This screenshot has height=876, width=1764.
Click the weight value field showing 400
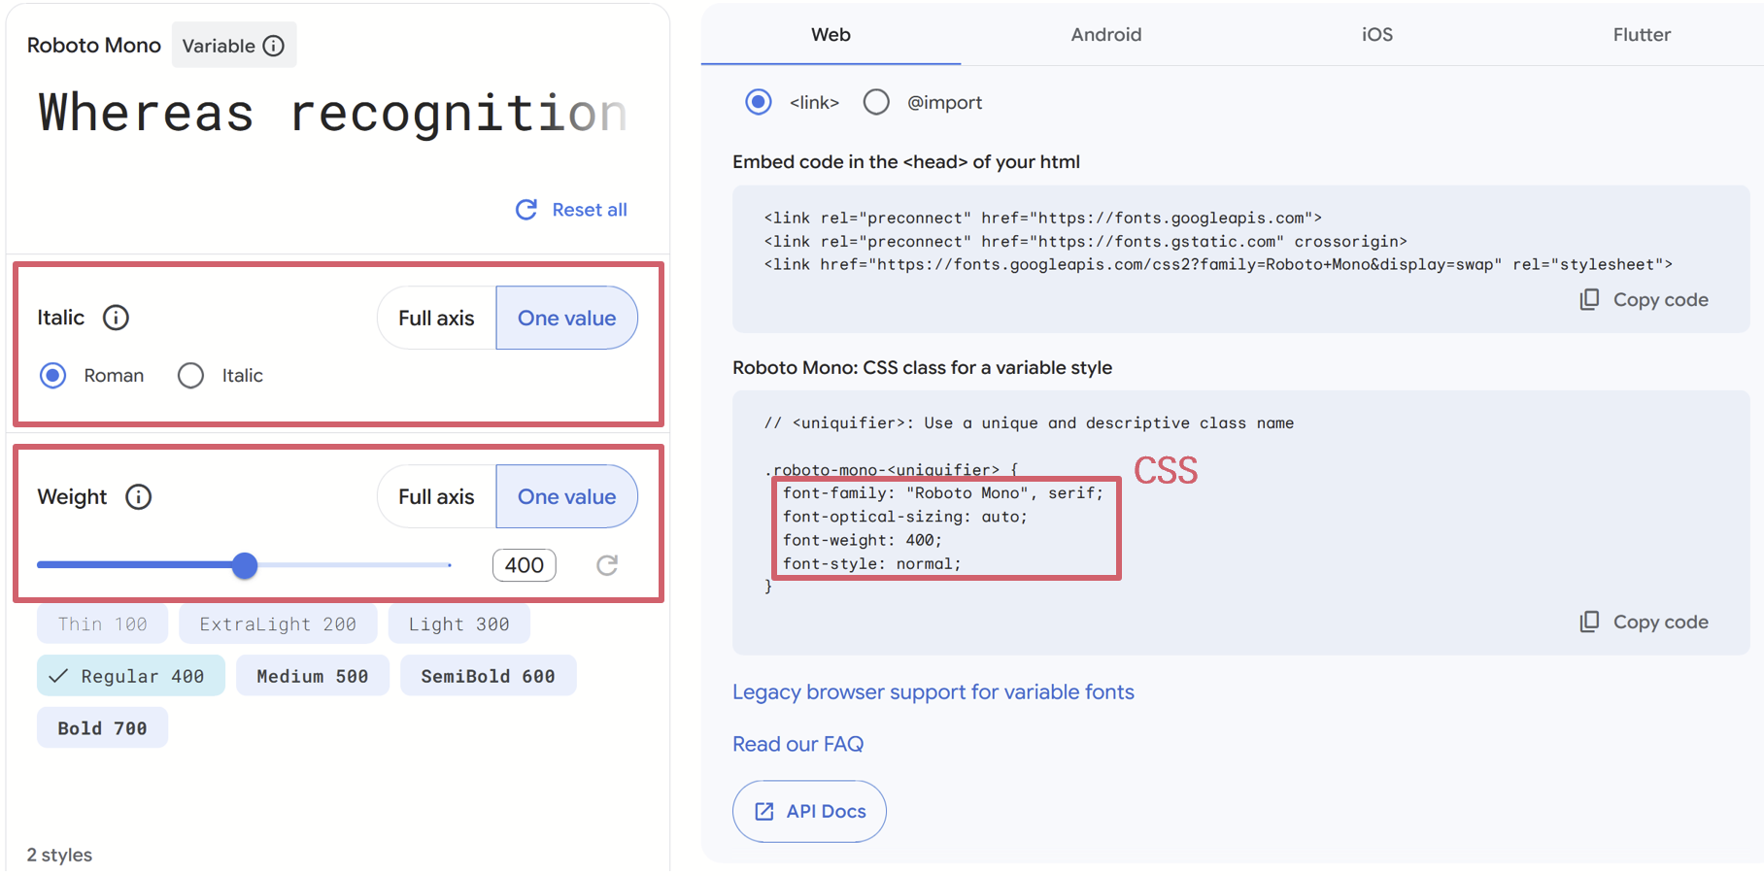click(x=525, y=565)
